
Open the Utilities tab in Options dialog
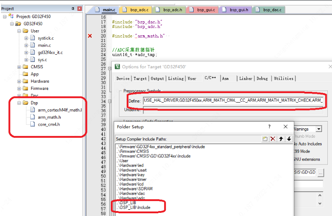click(x=284, y=79)
